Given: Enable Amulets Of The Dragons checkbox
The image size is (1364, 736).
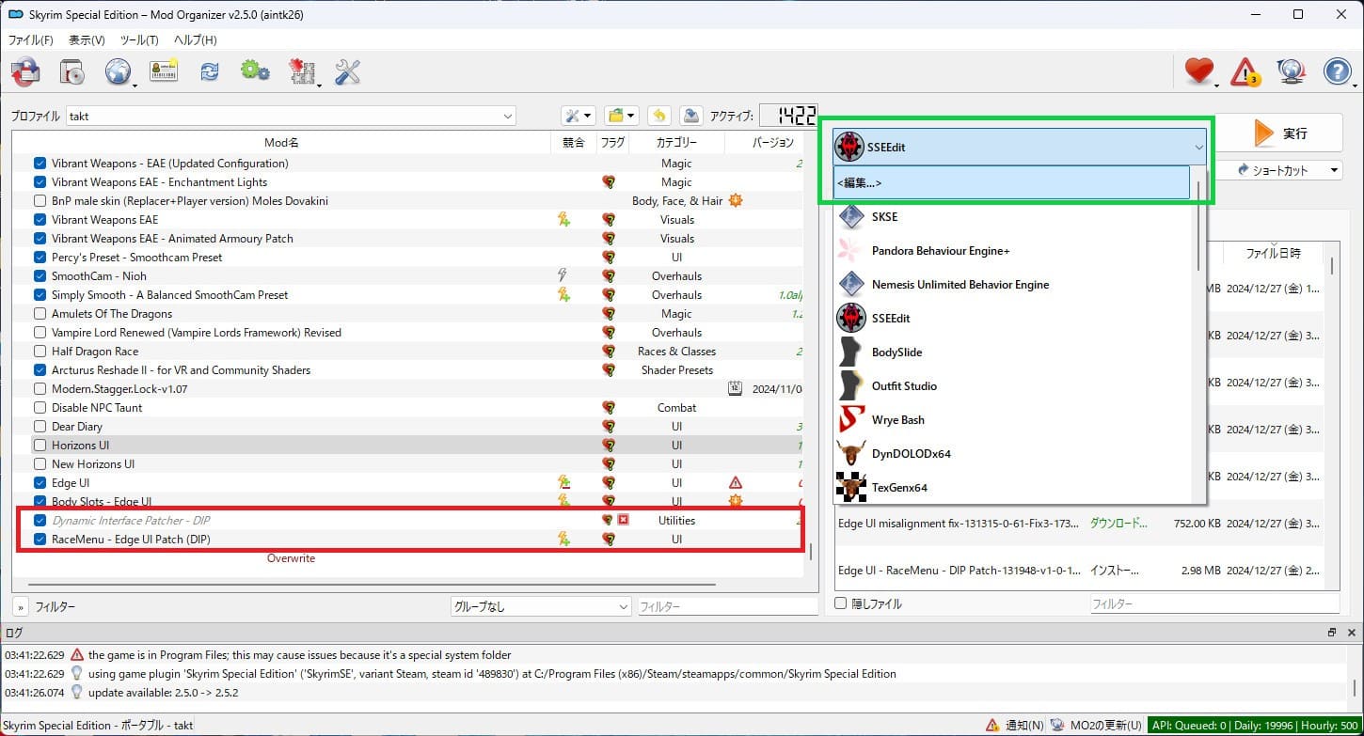Looking at the screenshot, I should coord(40,314).
